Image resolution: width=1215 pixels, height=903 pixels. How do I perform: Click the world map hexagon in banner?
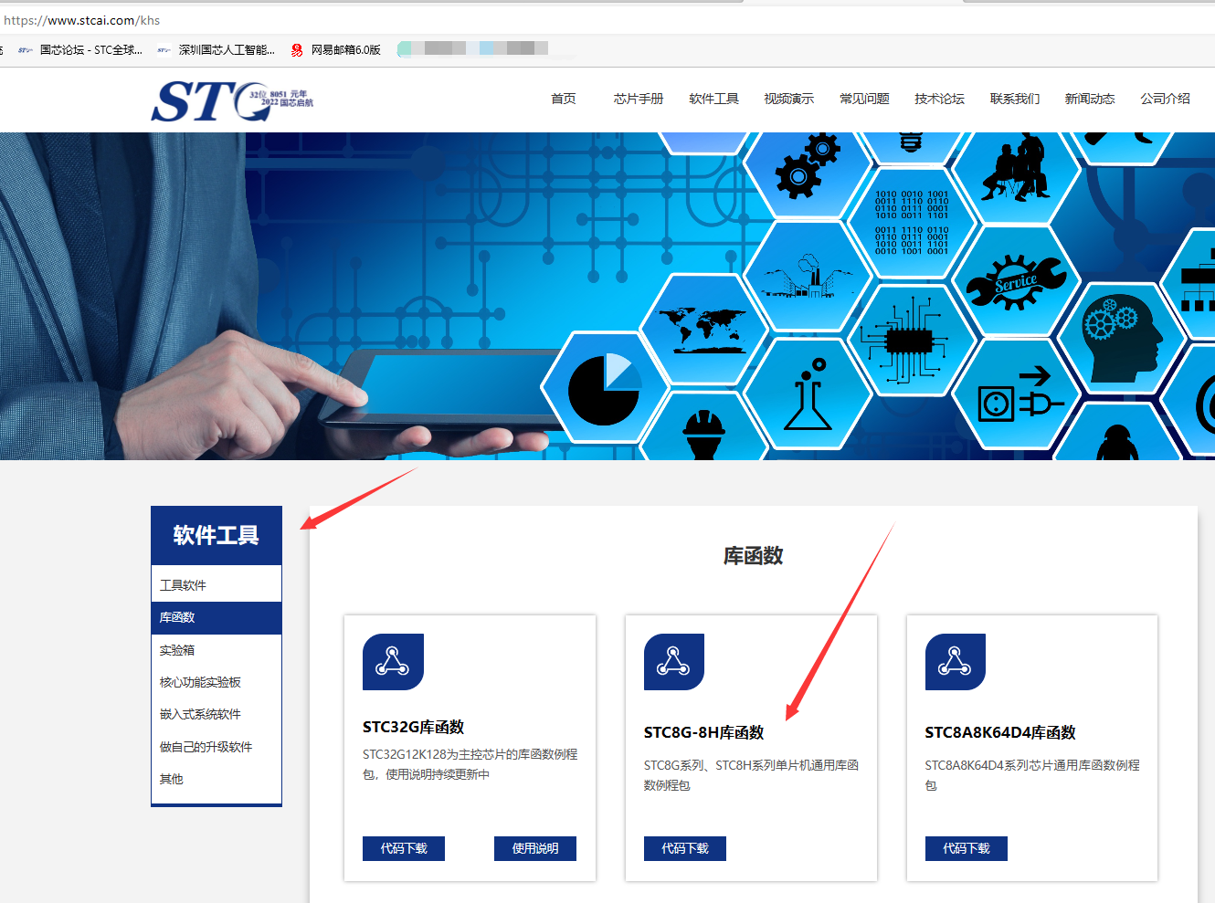[703, 330]
